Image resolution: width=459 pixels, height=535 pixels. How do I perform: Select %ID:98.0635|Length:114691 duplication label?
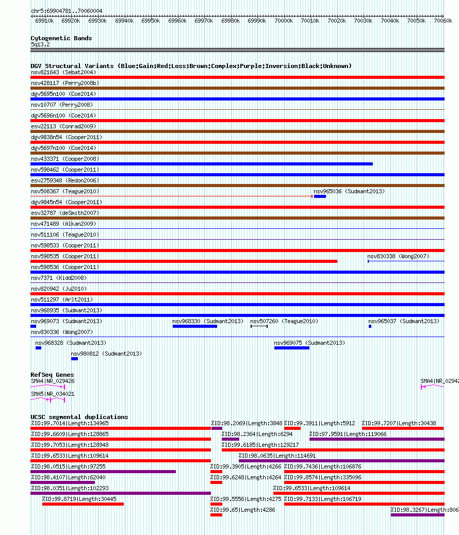tap(277, 456)
